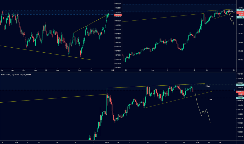244x144 pixels.
Task: Click the 110.700 price axis value in the bottom chart
Action: (x=240, y=136)
